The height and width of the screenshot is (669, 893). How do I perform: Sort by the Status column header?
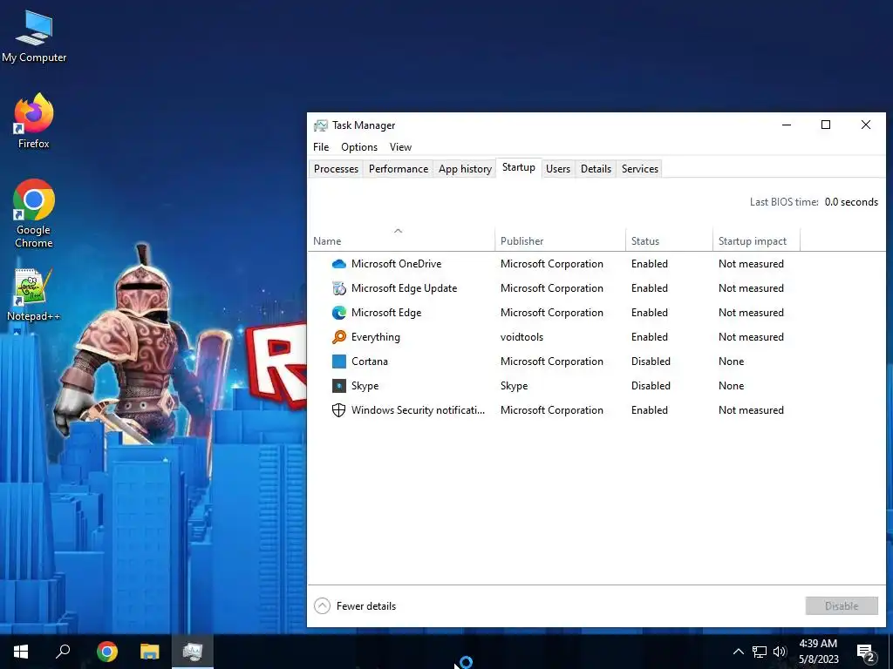(669, 241)
